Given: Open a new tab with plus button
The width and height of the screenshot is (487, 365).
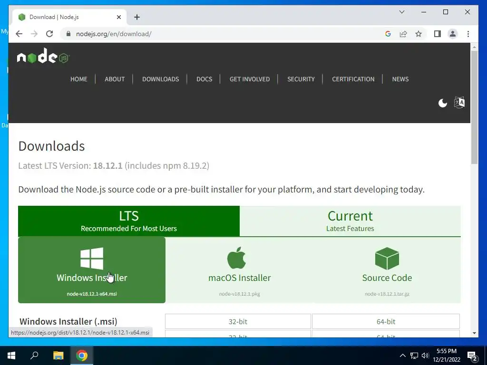Looking at the screenshot, I should coord(137,17).
